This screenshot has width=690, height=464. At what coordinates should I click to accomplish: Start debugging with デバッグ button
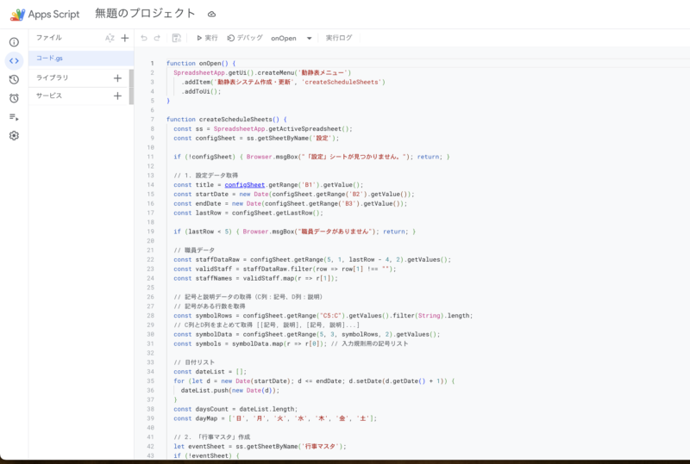pos(245,38)
